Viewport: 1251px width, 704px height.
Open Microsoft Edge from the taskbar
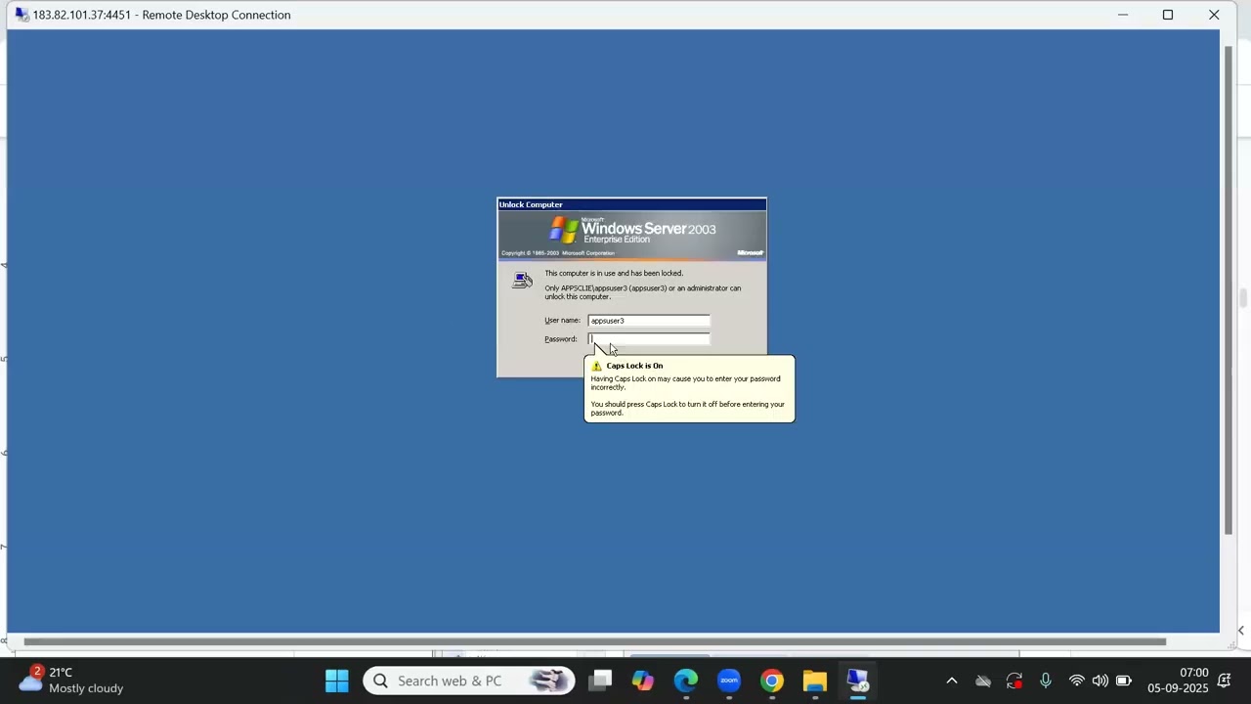click(x=686, y=681)
